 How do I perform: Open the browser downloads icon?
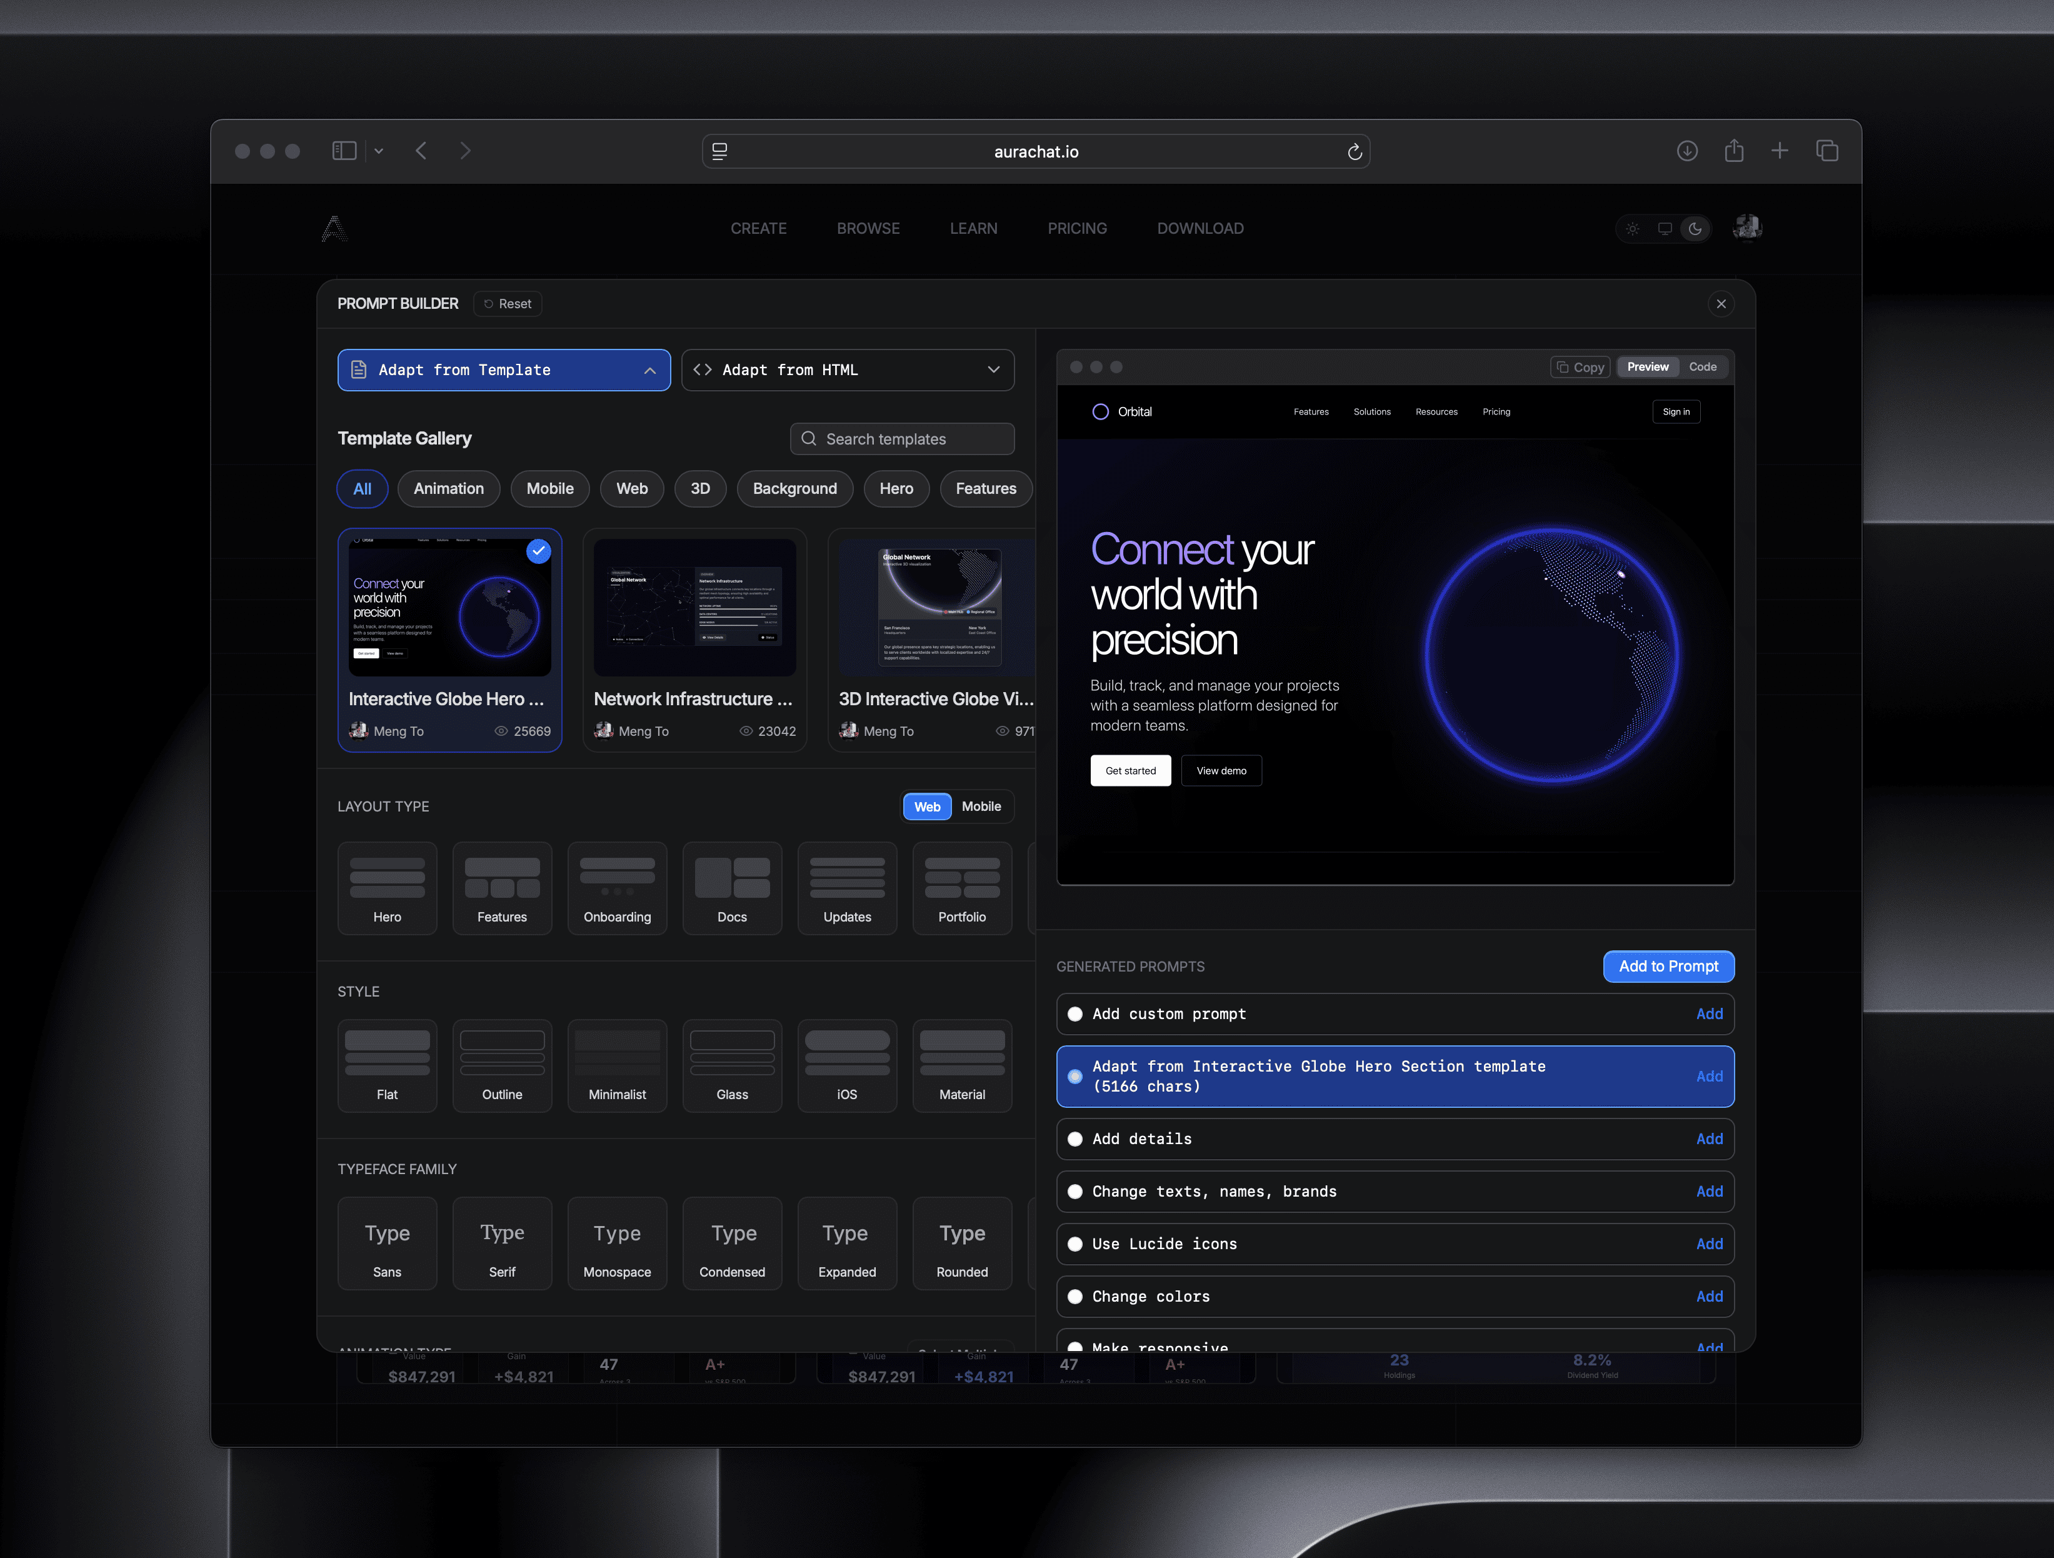[1687, 151]
